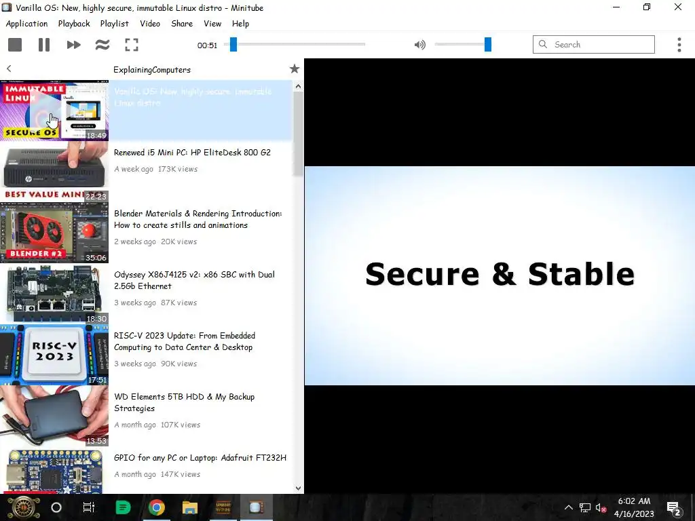
Task: Open the WinRAR-like taskbar app
Action: 223,507
